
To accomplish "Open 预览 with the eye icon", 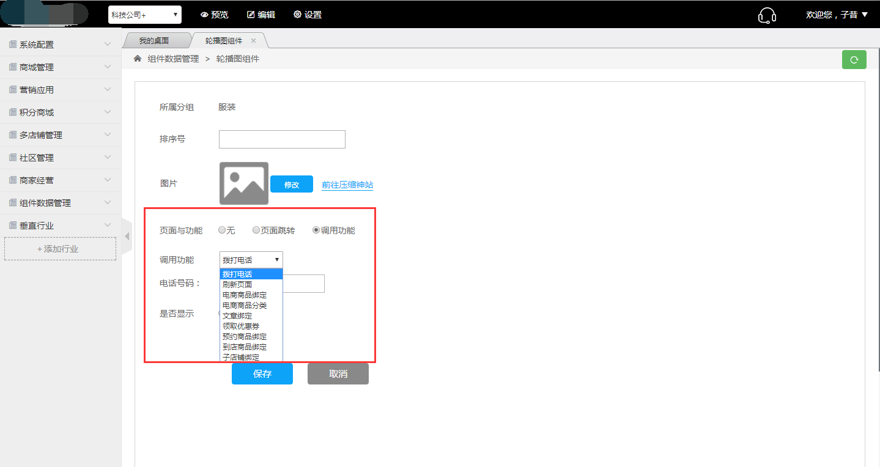I will pyautogui.click(x=214, y=15).
